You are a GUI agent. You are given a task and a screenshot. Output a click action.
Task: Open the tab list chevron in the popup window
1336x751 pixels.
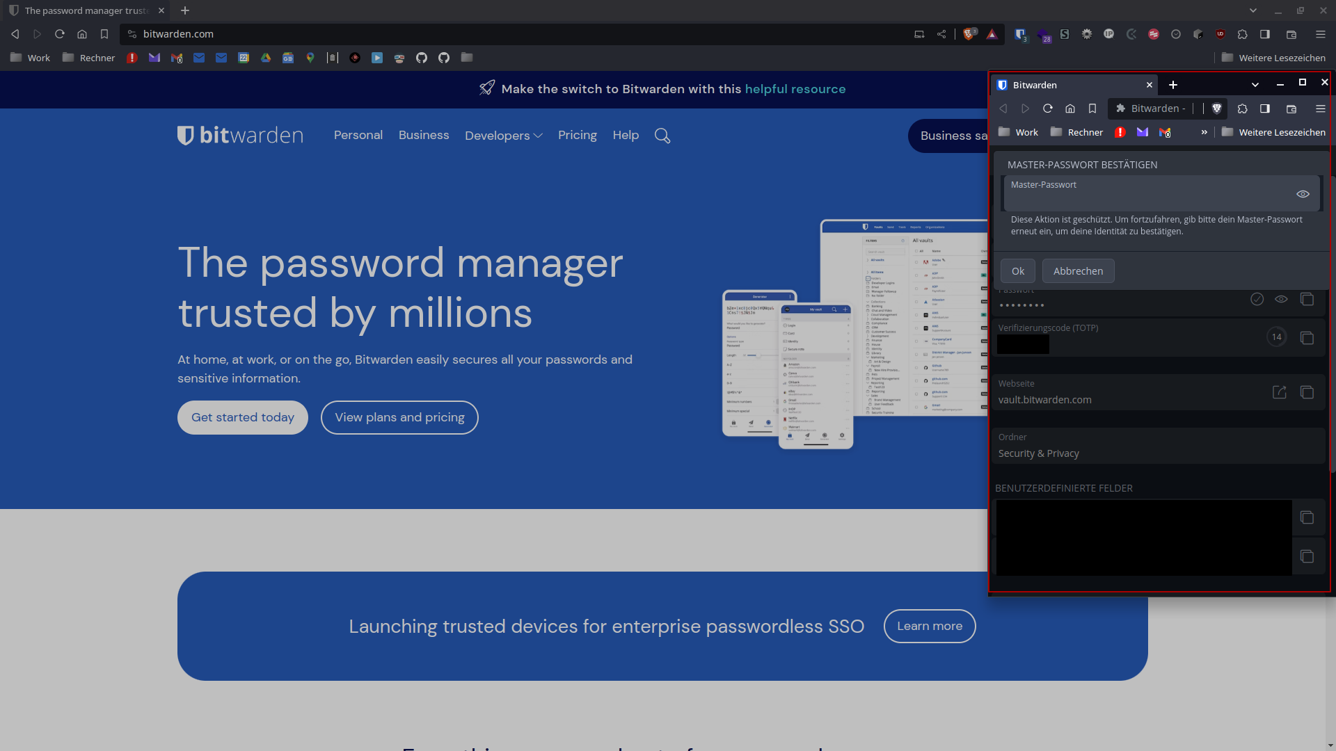(1255, 84)
